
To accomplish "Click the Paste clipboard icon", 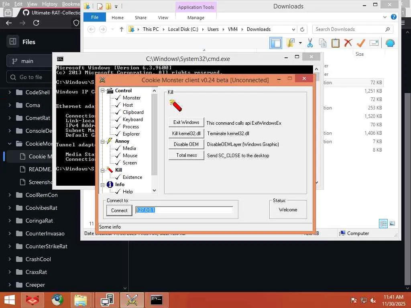I will pyautogui.click(x=335, y=43).
